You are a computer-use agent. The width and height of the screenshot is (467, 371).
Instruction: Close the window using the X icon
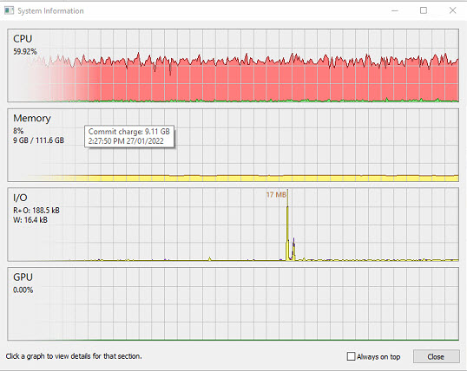click(452, 10)
